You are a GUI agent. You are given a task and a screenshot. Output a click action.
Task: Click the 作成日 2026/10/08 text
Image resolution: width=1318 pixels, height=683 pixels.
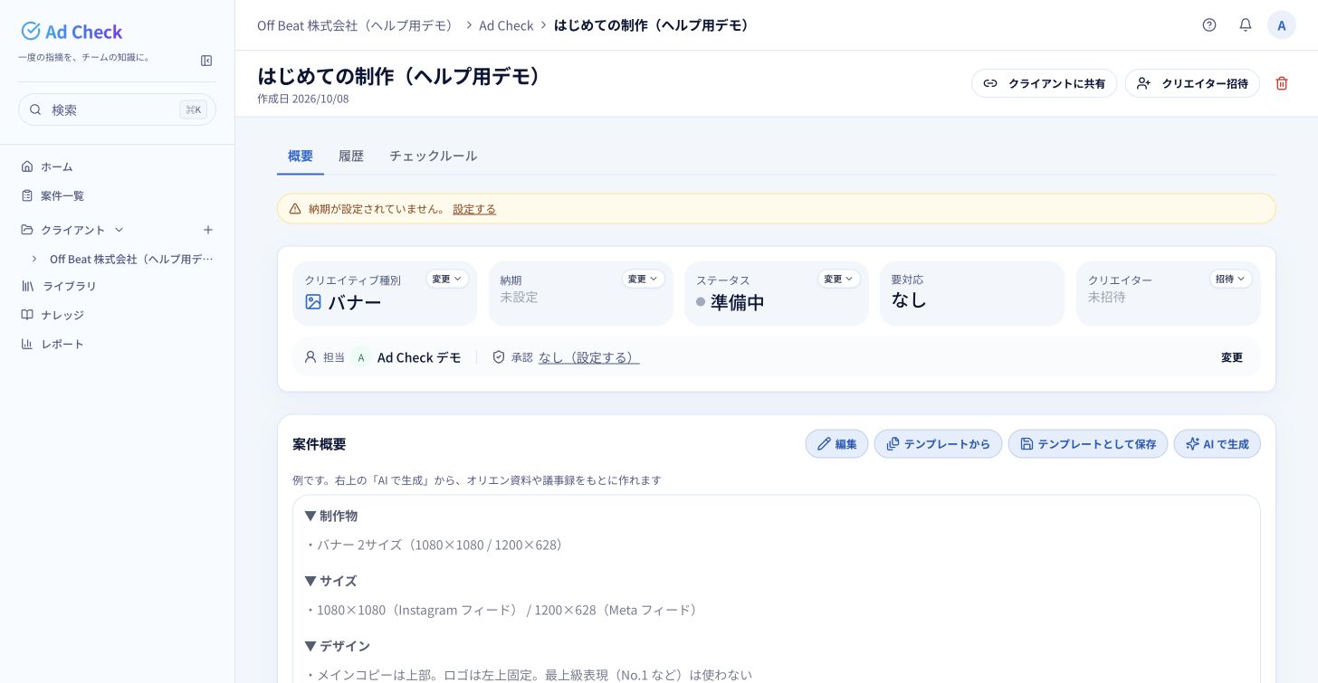pyautogui.click(x=303, y=99)
